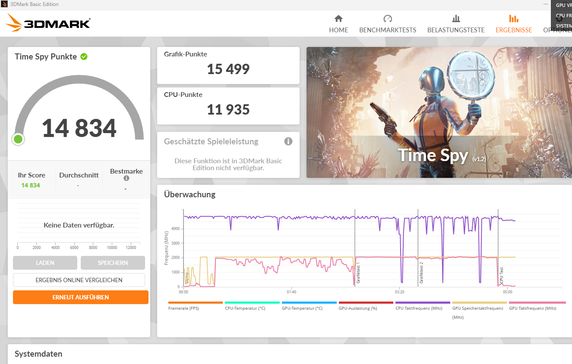Click 3DMark app icon in title bar
The height and width of the screenshot is (364, 572).
pos(4,4)
